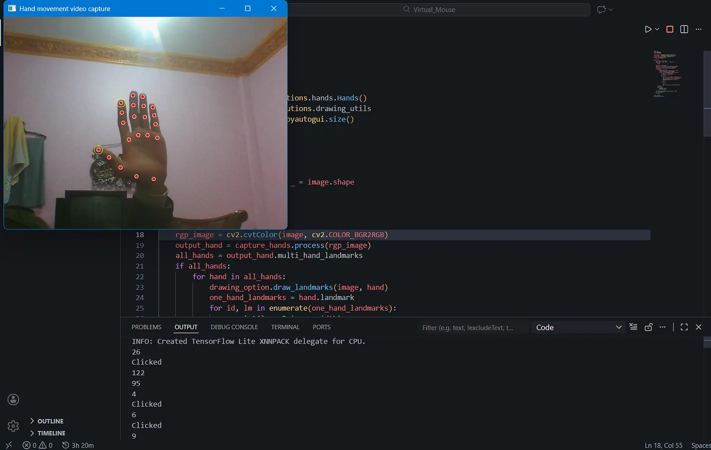
Task: Expand the OUTLINE section
Action: (x=50, y=421)
